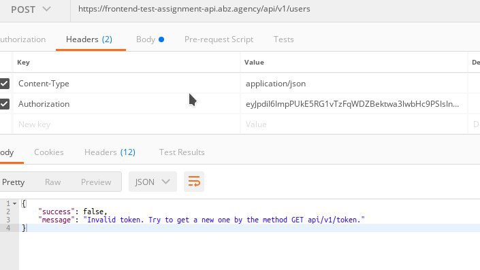Click the Value column header
This screenshot has width=480, height=270.
point(254,63)
